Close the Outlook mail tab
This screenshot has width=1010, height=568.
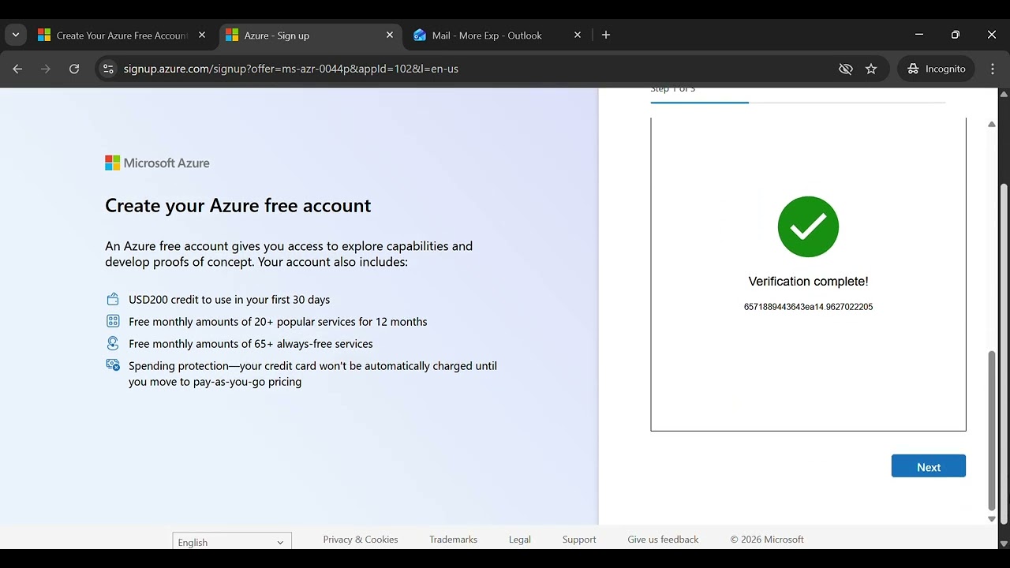tap(578, 35)
